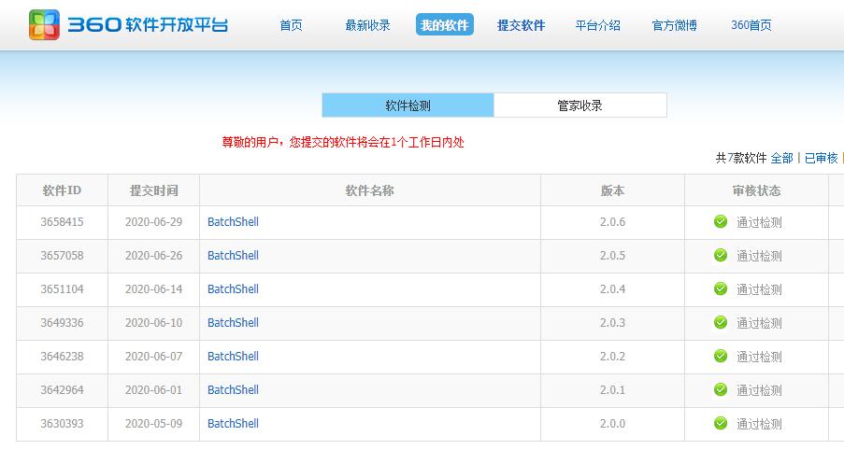Click green check icon for version 2.0.4
Screen dimensions: 844x450
click(x=721, y=288)
